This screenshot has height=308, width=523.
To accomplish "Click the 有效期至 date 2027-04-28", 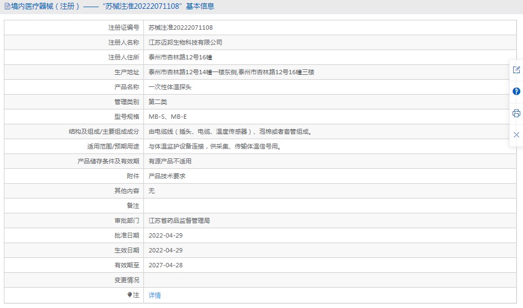I will pyautogui.click(x=165, y=265).
